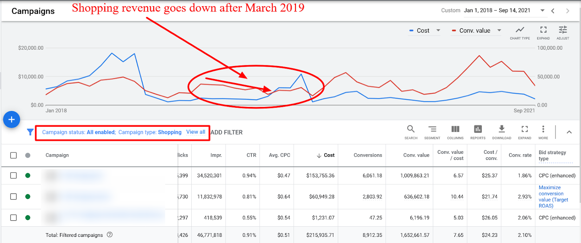Open table Search magnifier icon
581x243 pixels.
[411, 129]
